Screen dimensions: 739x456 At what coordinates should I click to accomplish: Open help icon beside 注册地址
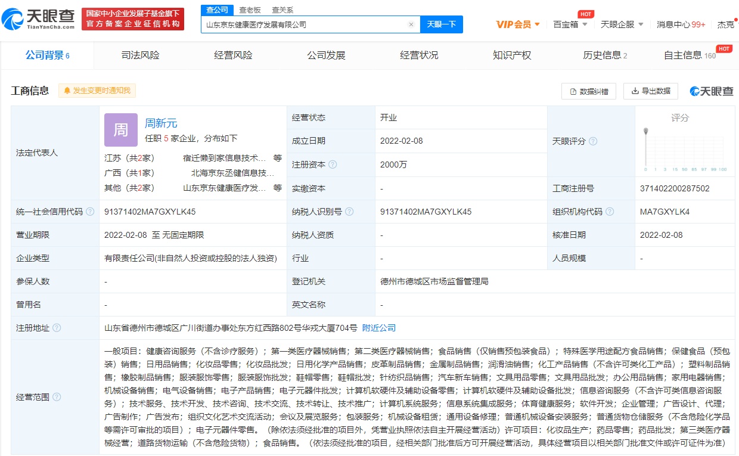click(x=57, y=328)
